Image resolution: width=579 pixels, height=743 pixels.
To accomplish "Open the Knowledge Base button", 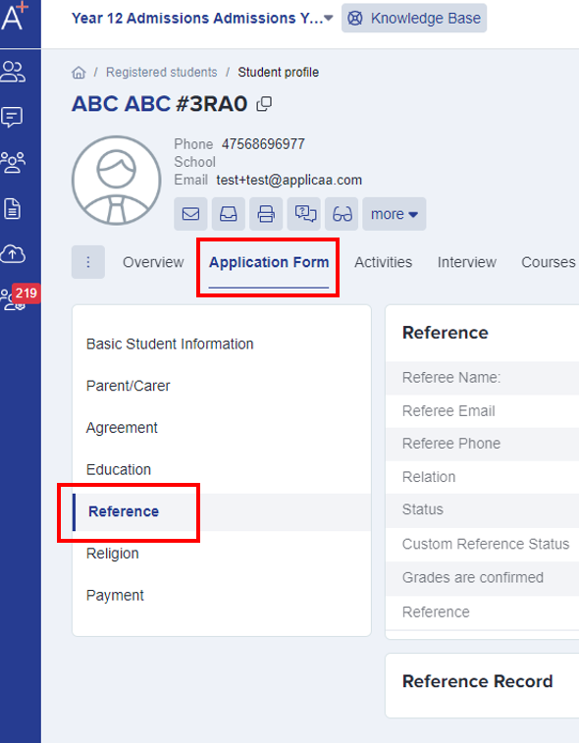I will pyautogui.click(x=414, y=18).
